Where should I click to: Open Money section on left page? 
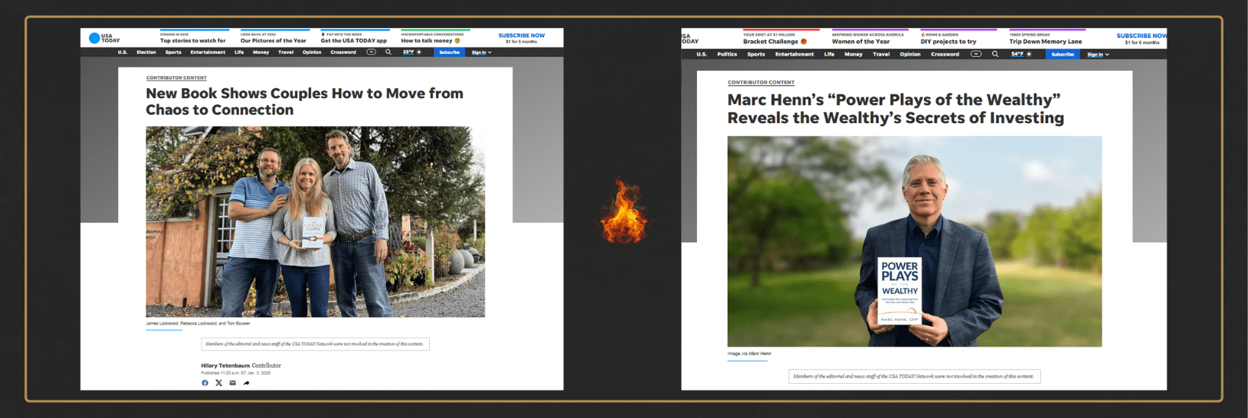coord(261,52)
